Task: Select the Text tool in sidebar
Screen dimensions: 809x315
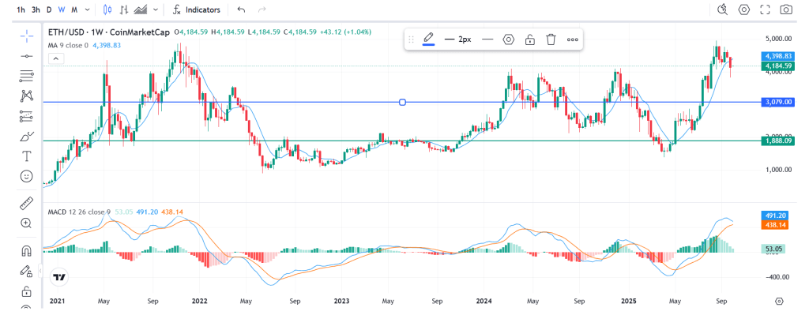Action: click(26, 156)
